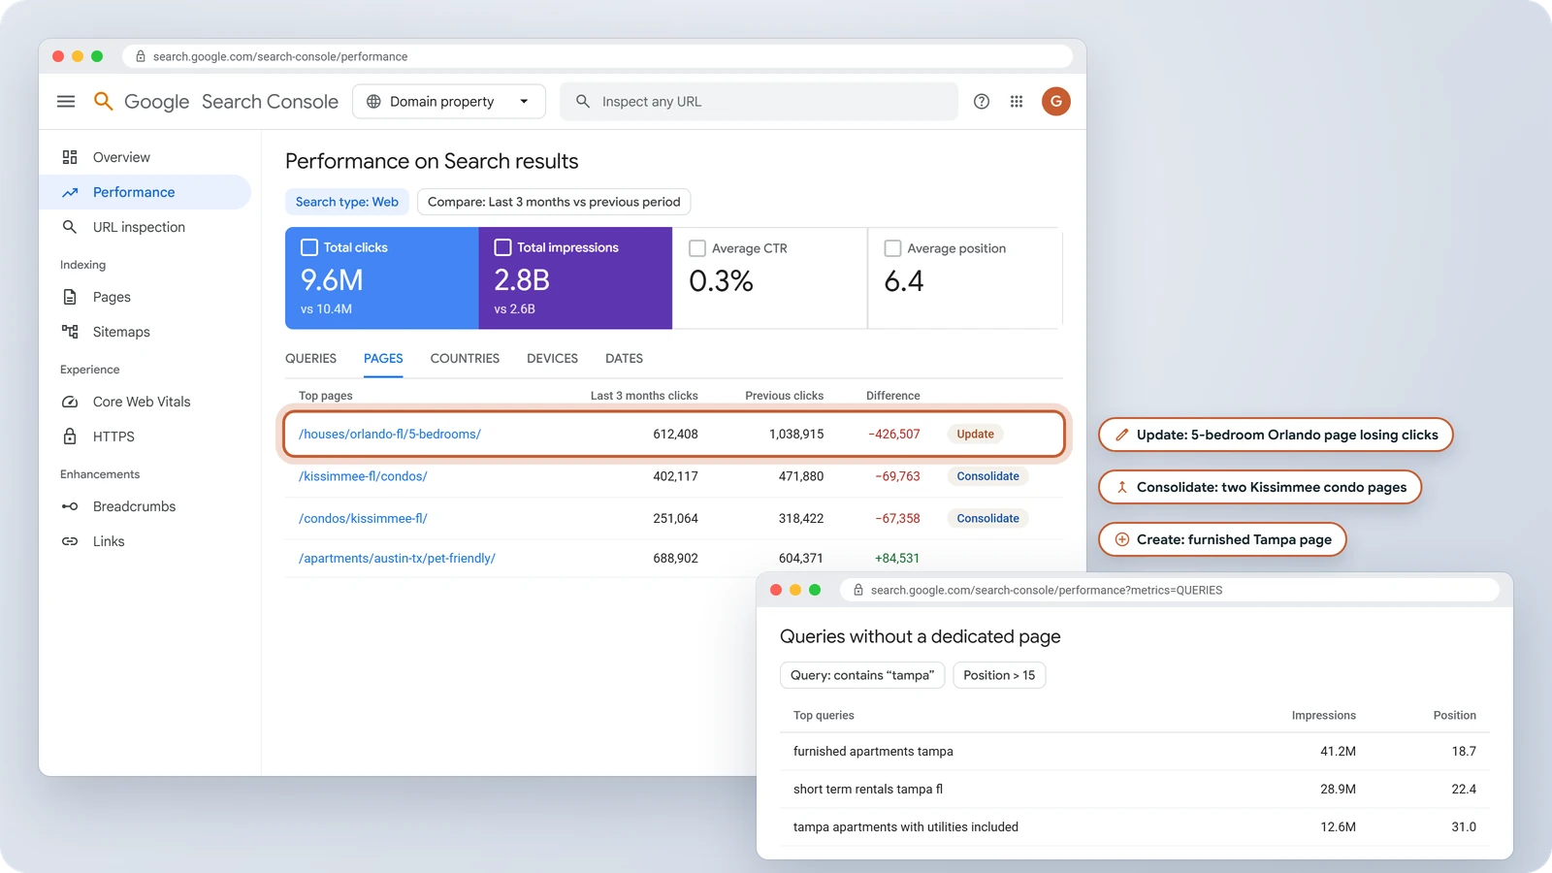The height and width of the screenshot is (873, 1552).
Task: Open the /condos/kissimmee-fl/ page link
Action: (x=363, y=519)
